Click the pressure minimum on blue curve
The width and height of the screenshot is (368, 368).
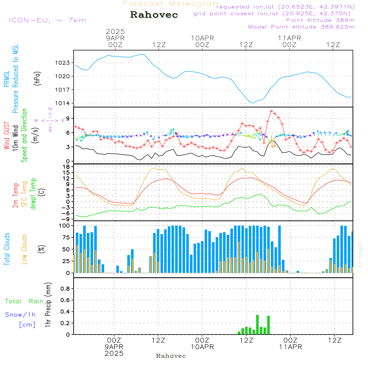coord(253,103)
